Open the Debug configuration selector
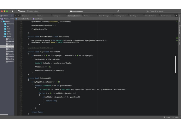Image resolution: width=181 pixels, height=128 pixels. (x=22, y=11)
